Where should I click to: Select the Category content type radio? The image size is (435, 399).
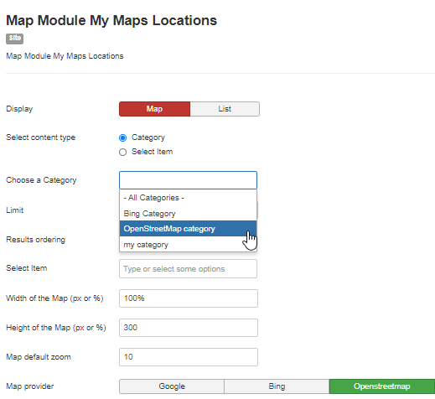pyautogui.click(x=122, y=137)
